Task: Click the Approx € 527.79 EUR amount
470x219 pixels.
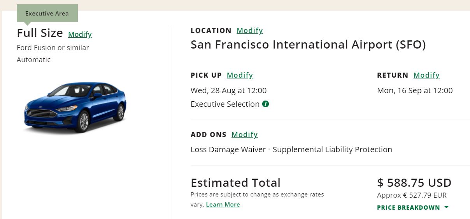Action: tap(412, 195)
